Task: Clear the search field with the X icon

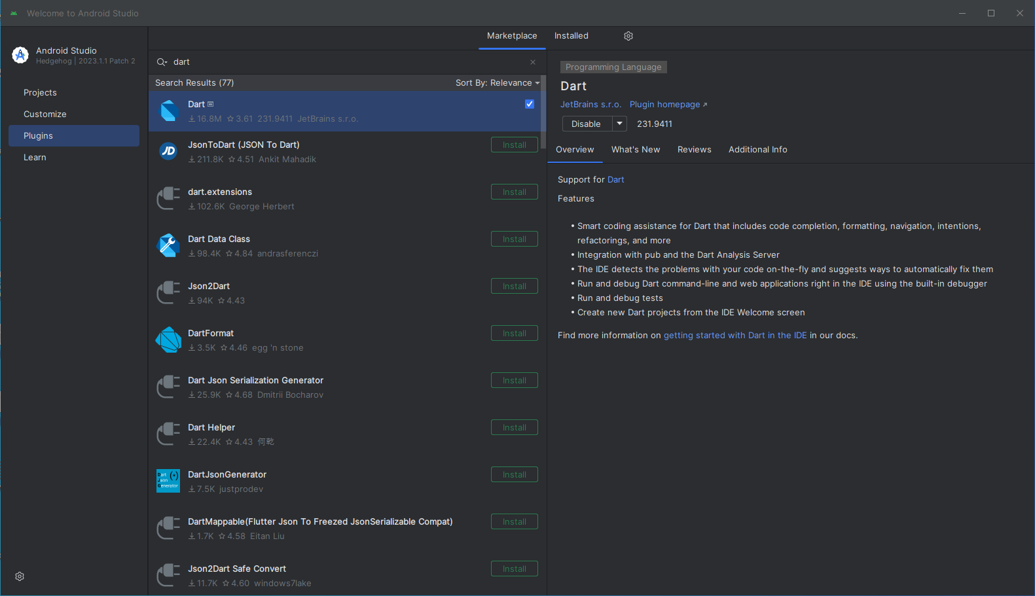Action: click(533, 62)
